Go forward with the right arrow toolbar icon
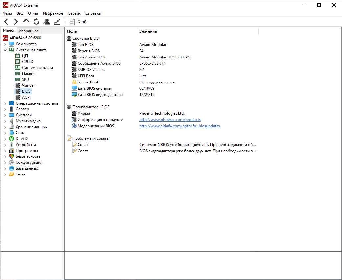This screenshot has width=342, height=280. pos(16,22)
